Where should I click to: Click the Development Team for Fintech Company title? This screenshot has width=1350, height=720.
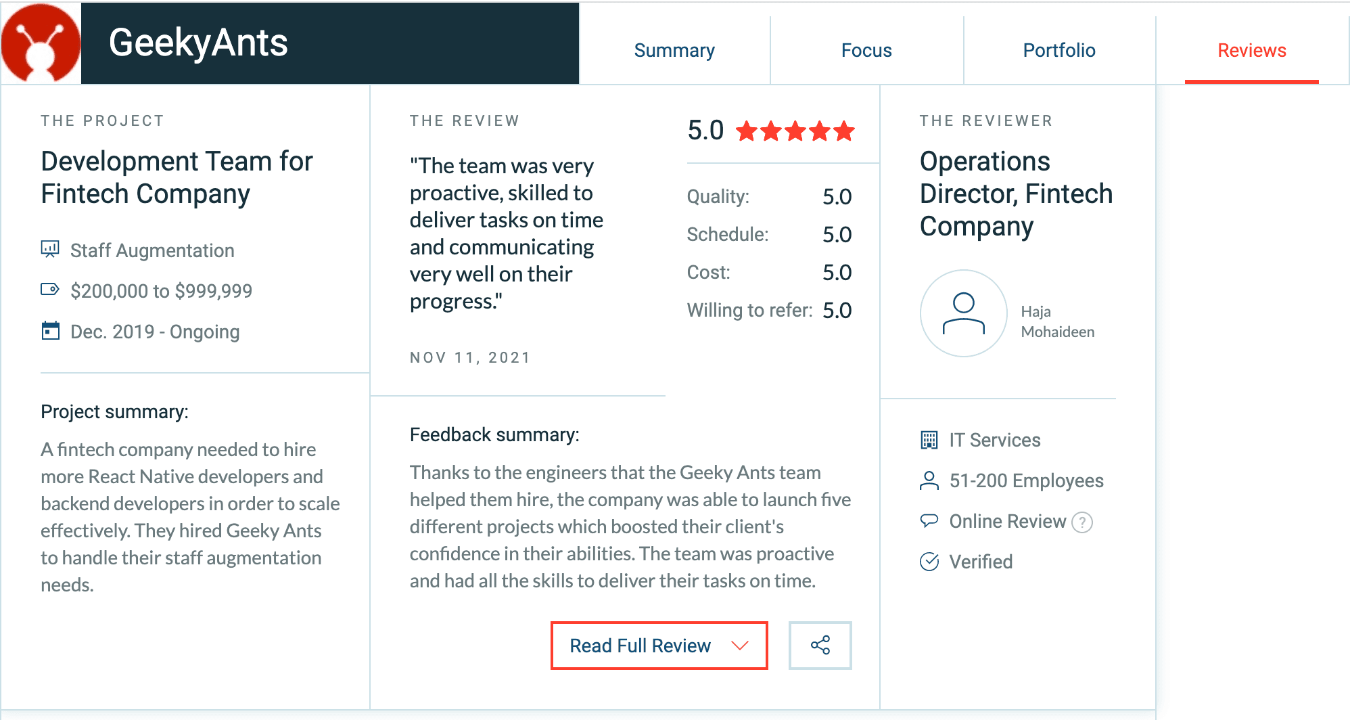[x=177, y=177]
